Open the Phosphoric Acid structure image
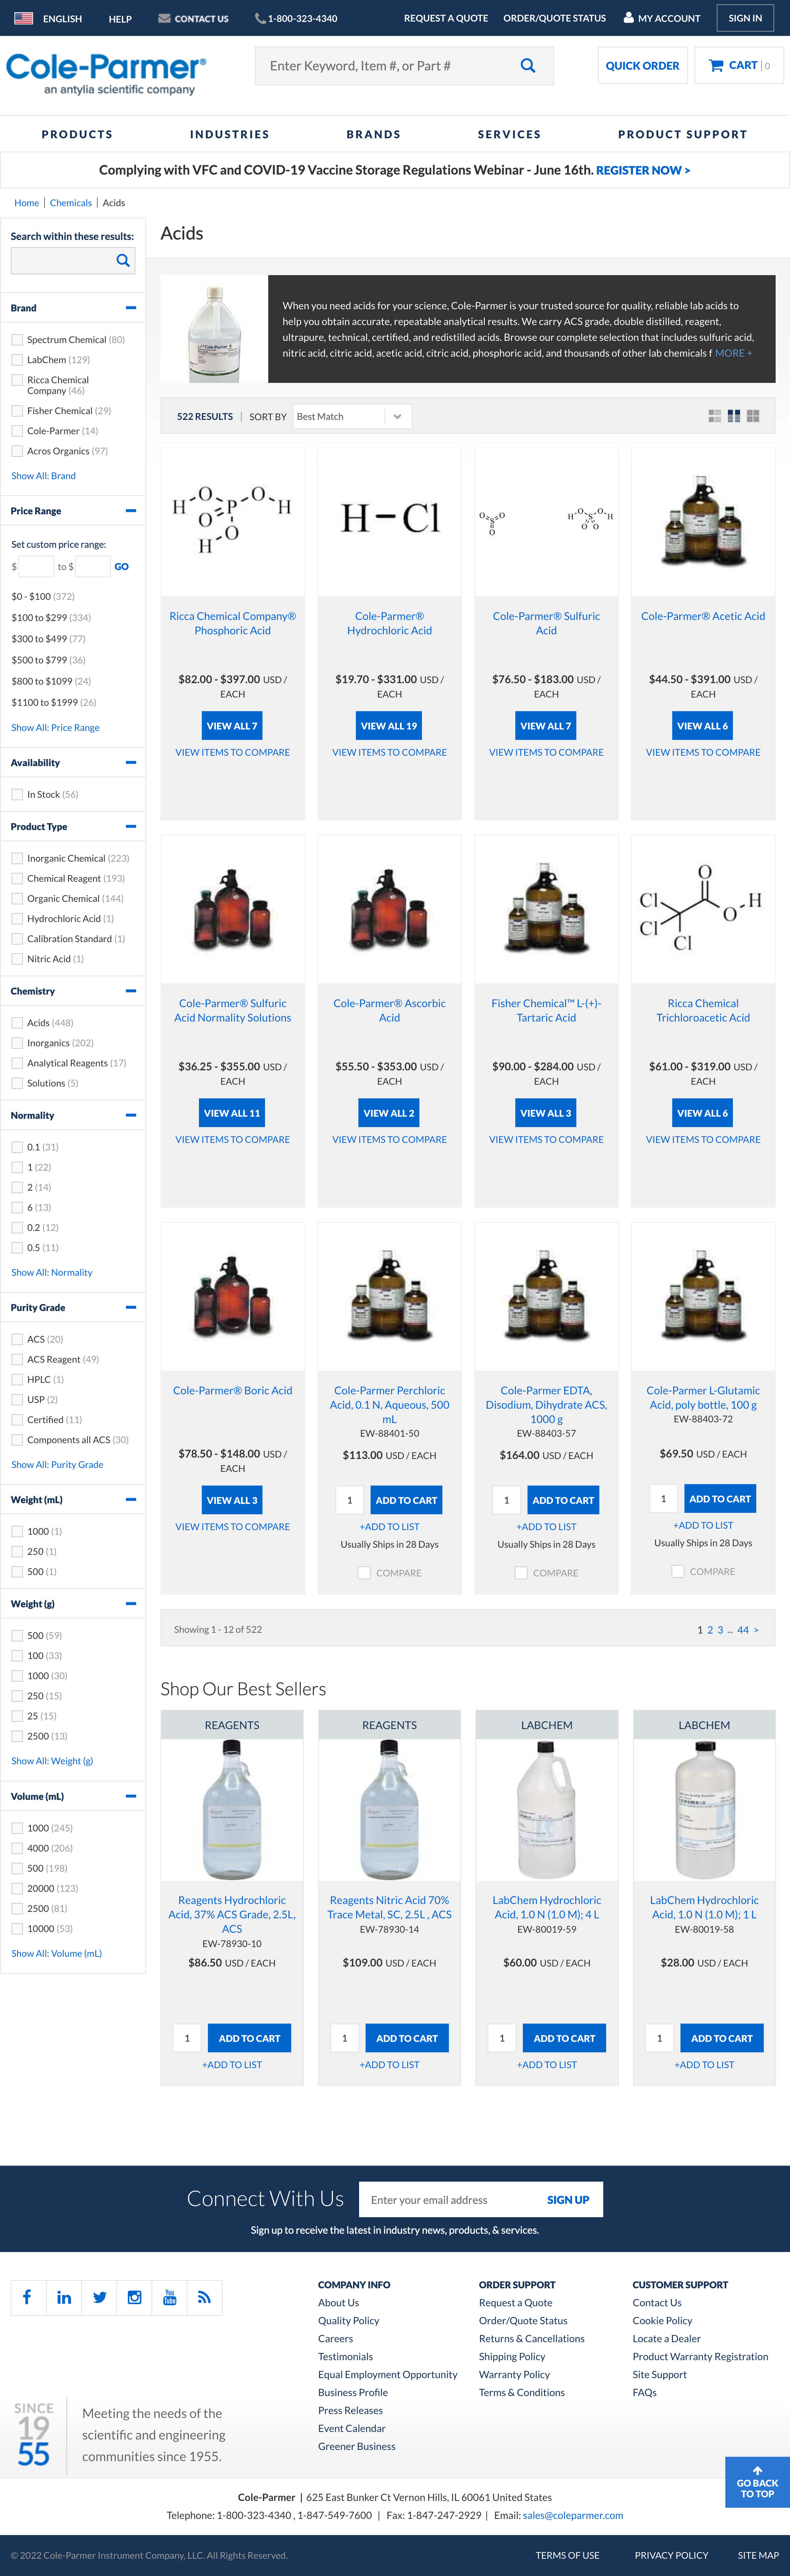Viewport: 790px width, 2576px height. 232,521
